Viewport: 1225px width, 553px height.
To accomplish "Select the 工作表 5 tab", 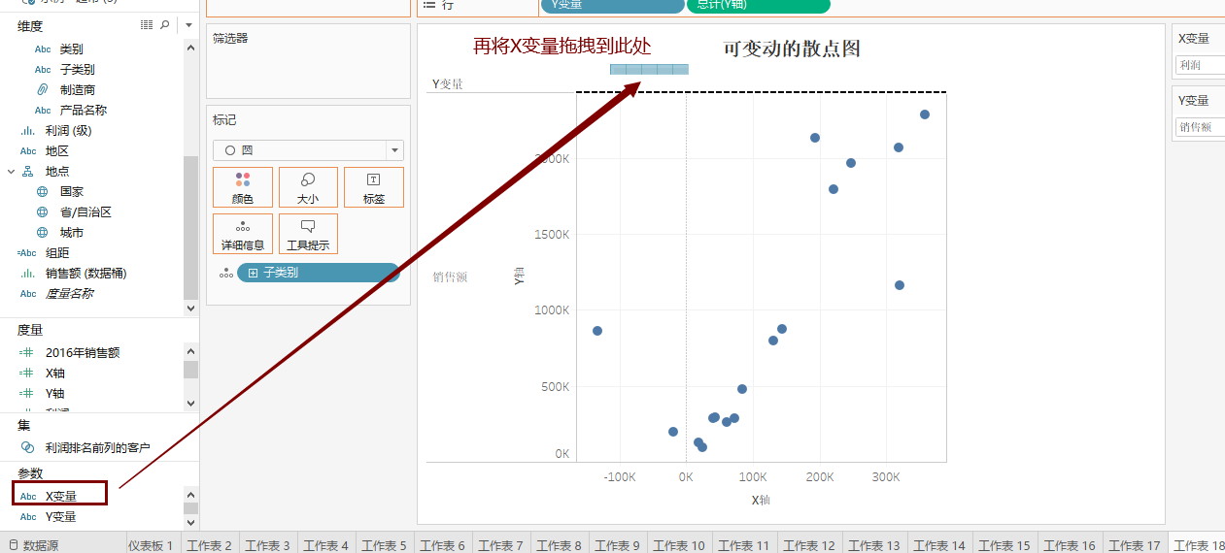I will [385, 545].
